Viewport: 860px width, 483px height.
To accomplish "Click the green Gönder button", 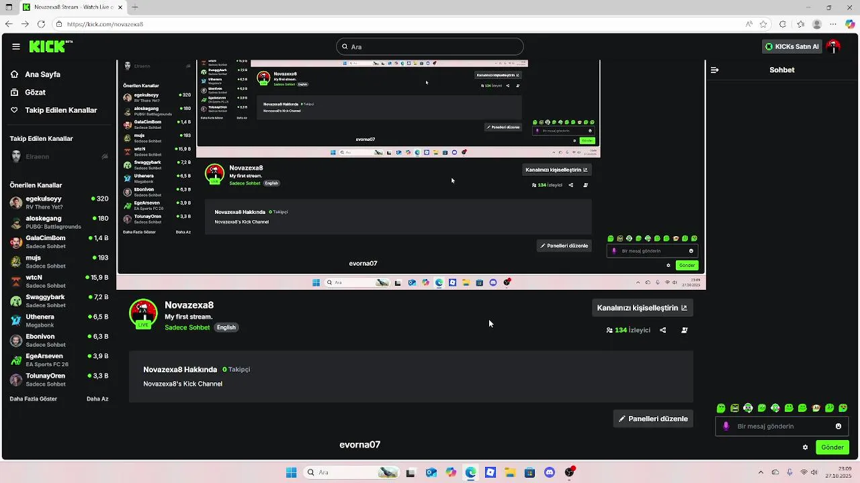I will coord(832,447).
